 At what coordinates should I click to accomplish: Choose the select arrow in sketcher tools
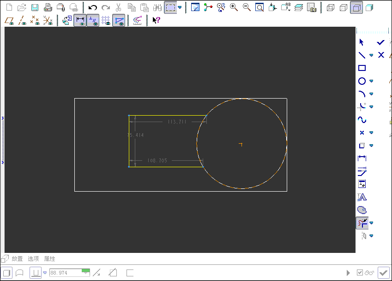[x=362, y=42]
